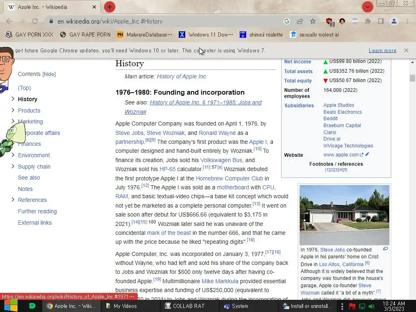Open the shimeji roulette bookmark
The width and height of the screenshot is (416, 312).
(261, 35)
